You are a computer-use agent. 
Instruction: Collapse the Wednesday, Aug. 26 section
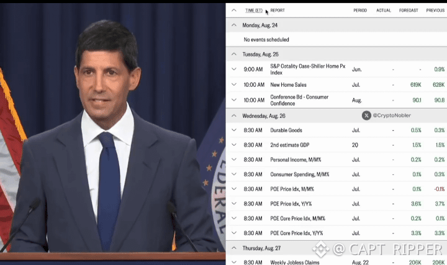tap(234, 115)
